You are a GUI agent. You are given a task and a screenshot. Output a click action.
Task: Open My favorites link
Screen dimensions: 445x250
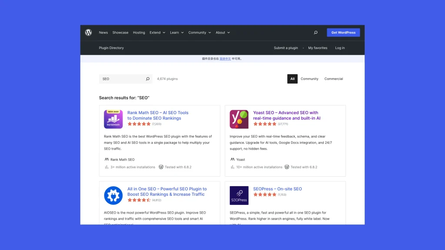[x=318, y=48]
